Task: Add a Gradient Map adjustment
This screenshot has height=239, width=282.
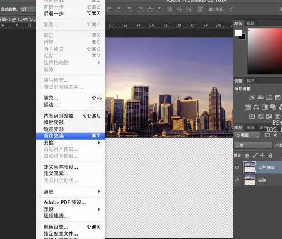Action: click(277, 116)
